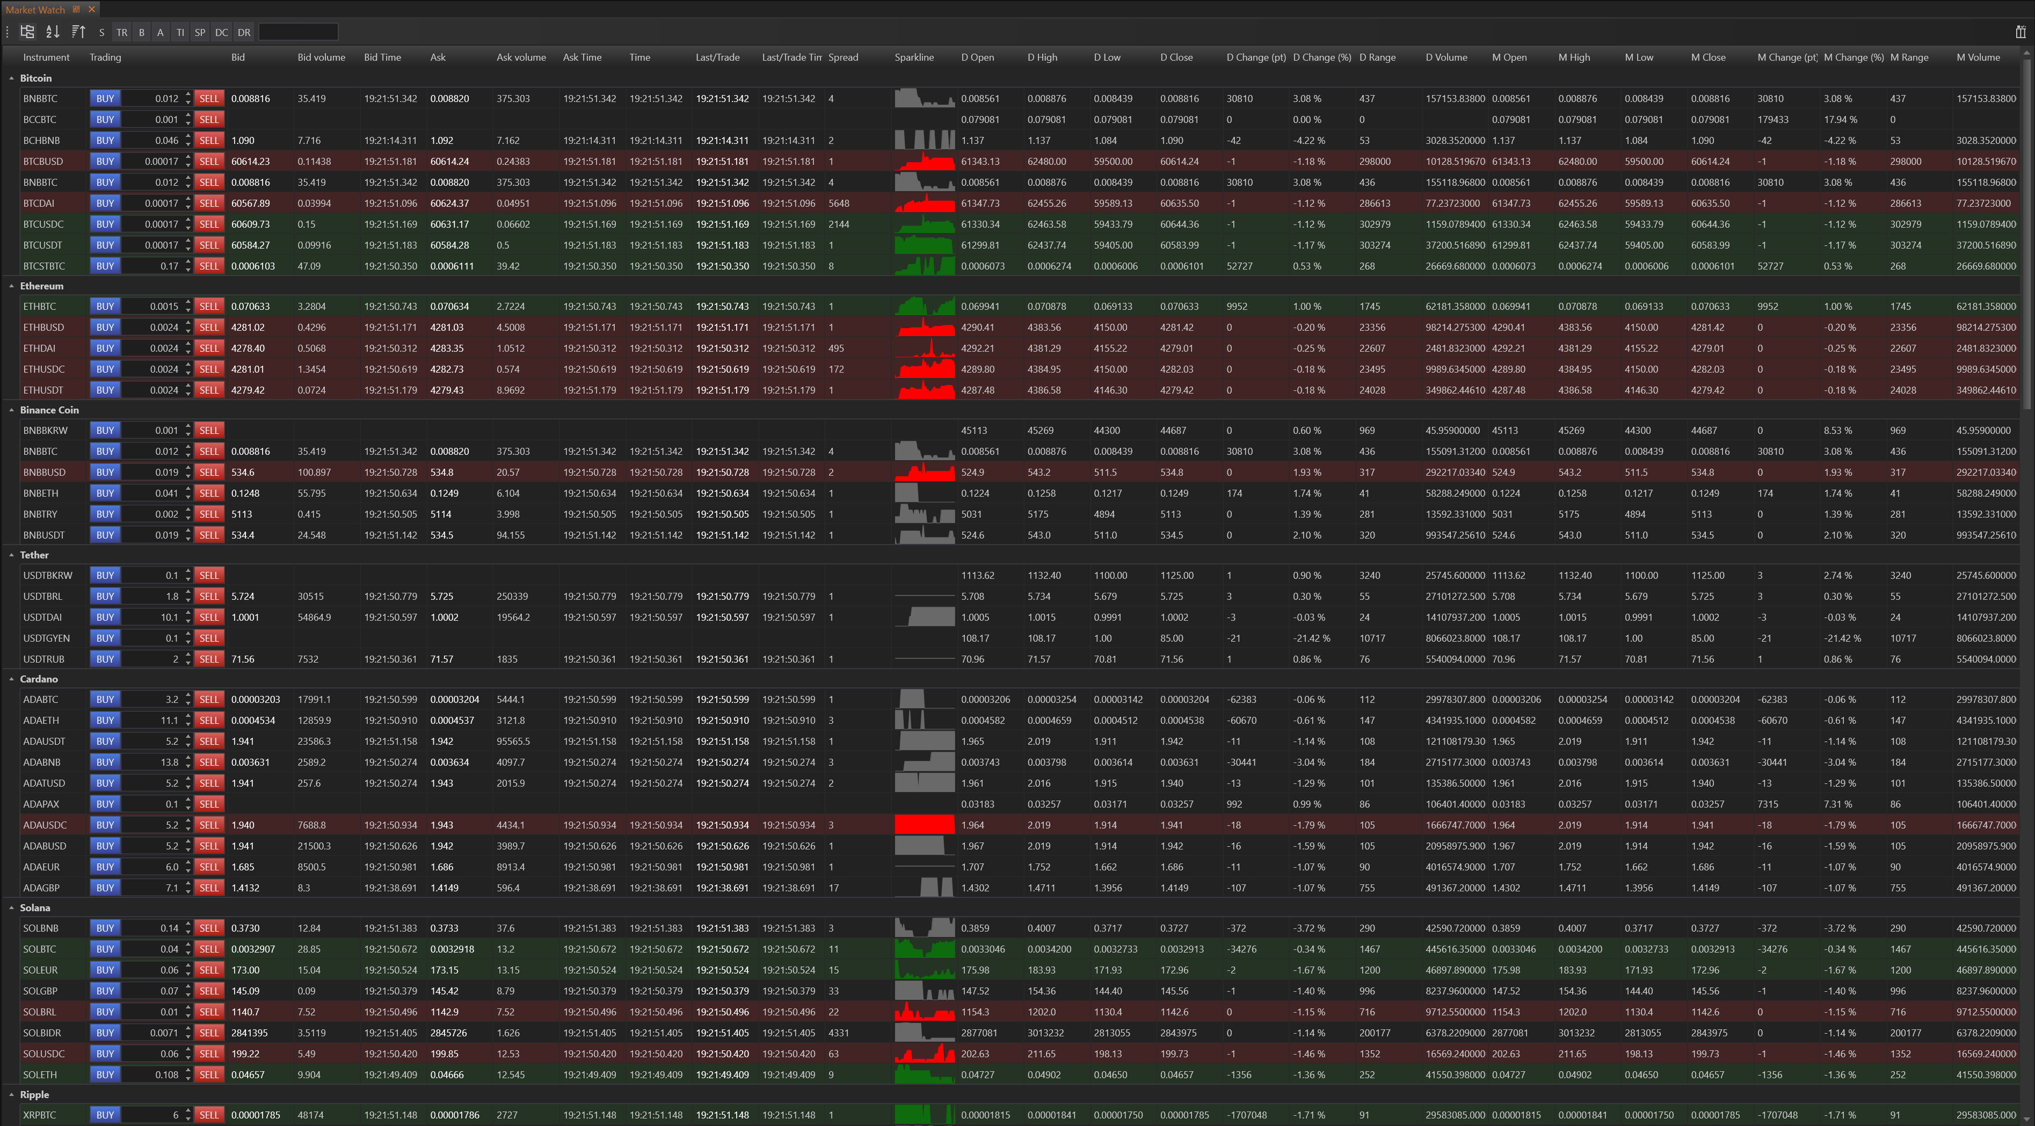
Task: Click the Market Watch tab float icon
Action: point(77,10)
